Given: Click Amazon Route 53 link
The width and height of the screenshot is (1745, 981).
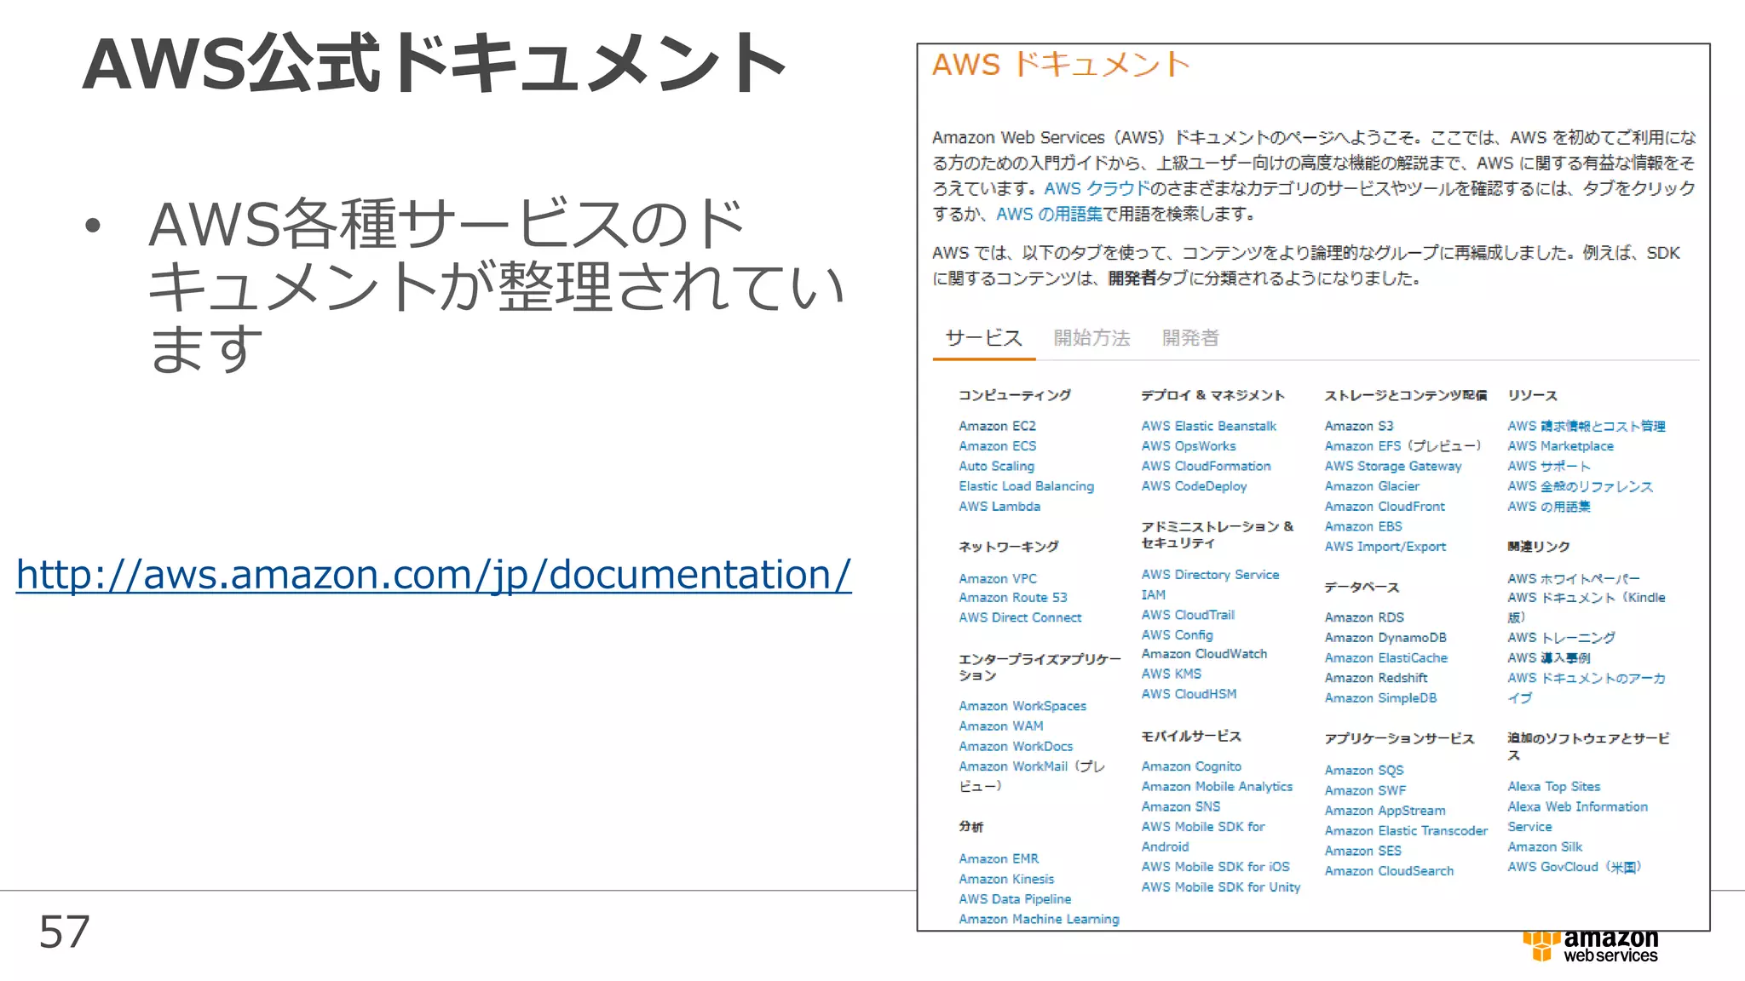Looking at the screenshot, I should [1012, 598].
